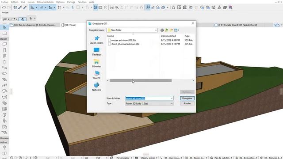Click the Enregistrer button
The image size is (283, 159).
187,98
